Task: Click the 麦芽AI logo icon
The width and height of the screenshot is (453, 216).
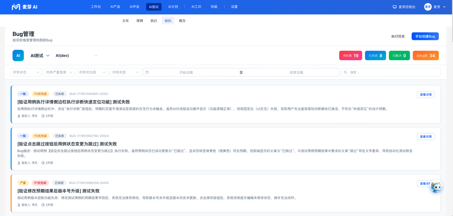Action: (16, 7)
